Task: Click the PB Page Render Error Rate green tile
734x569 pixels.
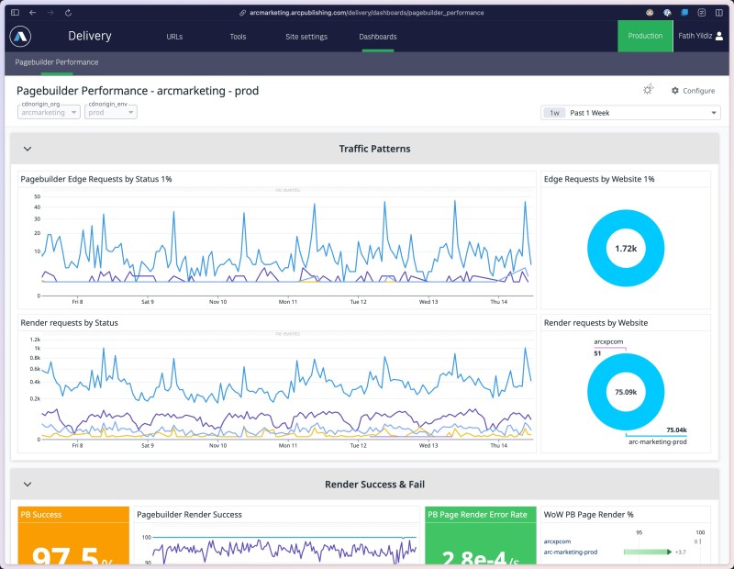Action: pos(480,535)
